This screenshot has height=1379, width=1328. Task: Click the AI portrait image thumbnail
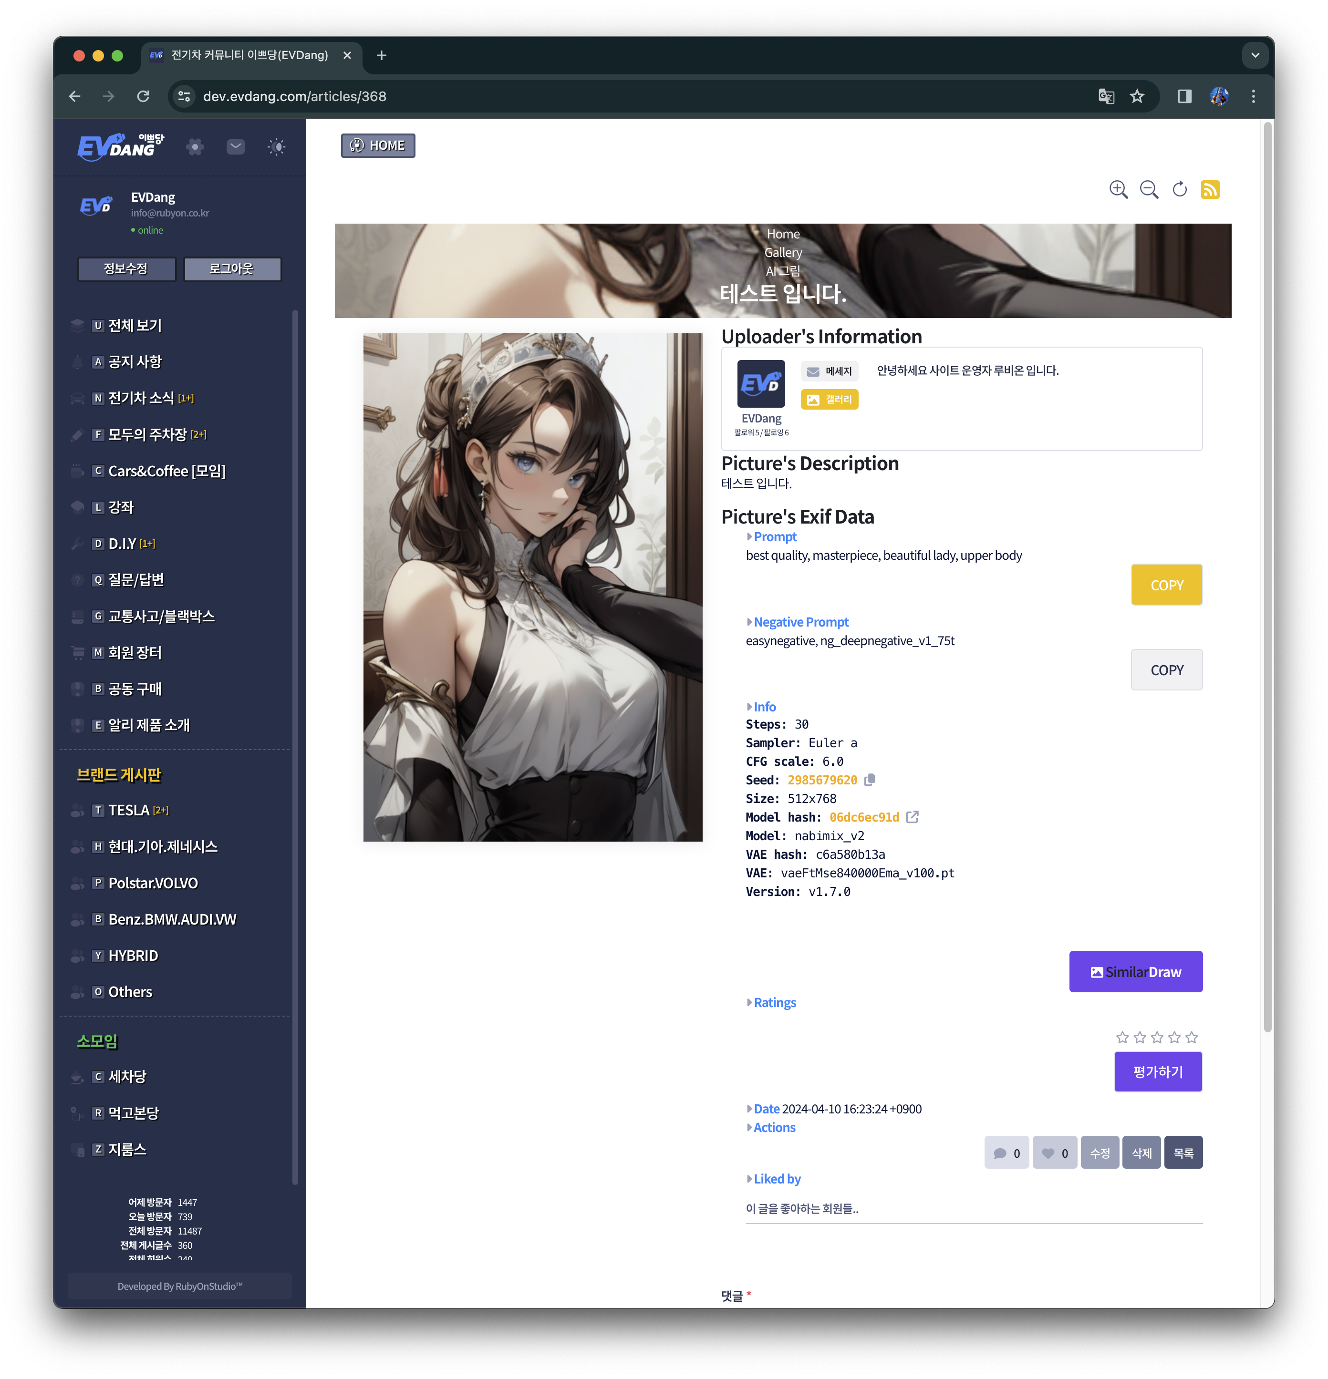click(x=533, y=587)
